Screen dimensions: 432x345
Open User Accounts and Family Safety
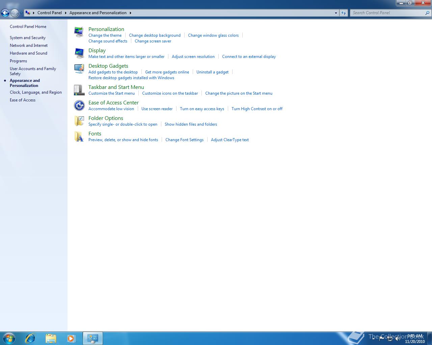[x=33, y=71]
